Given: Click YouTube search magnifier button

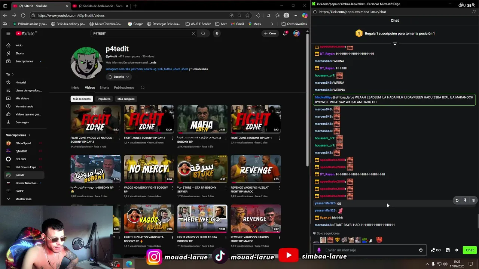Looking at the screenshot, I should click(x=203, y=33).
